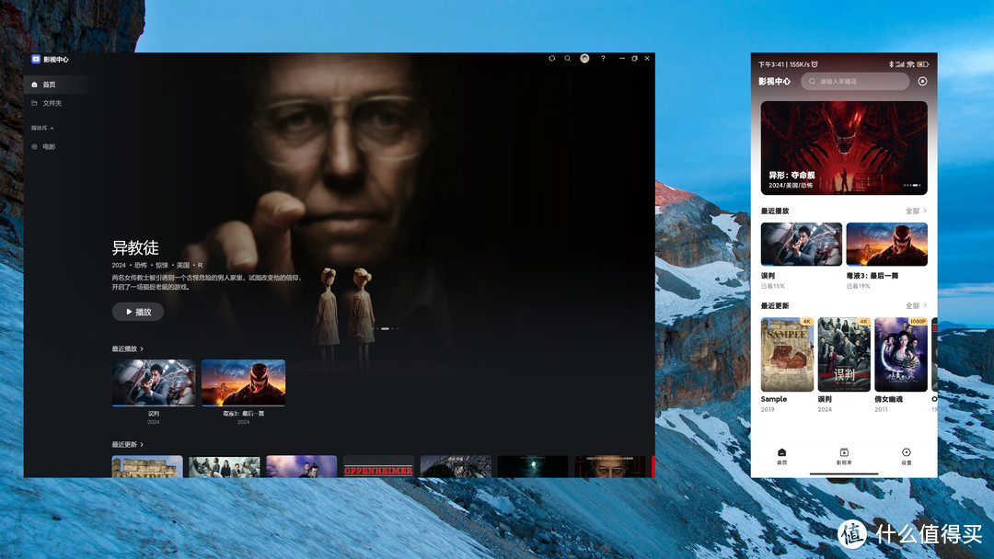
Task: Tap the 首页 home icon in phone bottom bar
Action: 781,452
